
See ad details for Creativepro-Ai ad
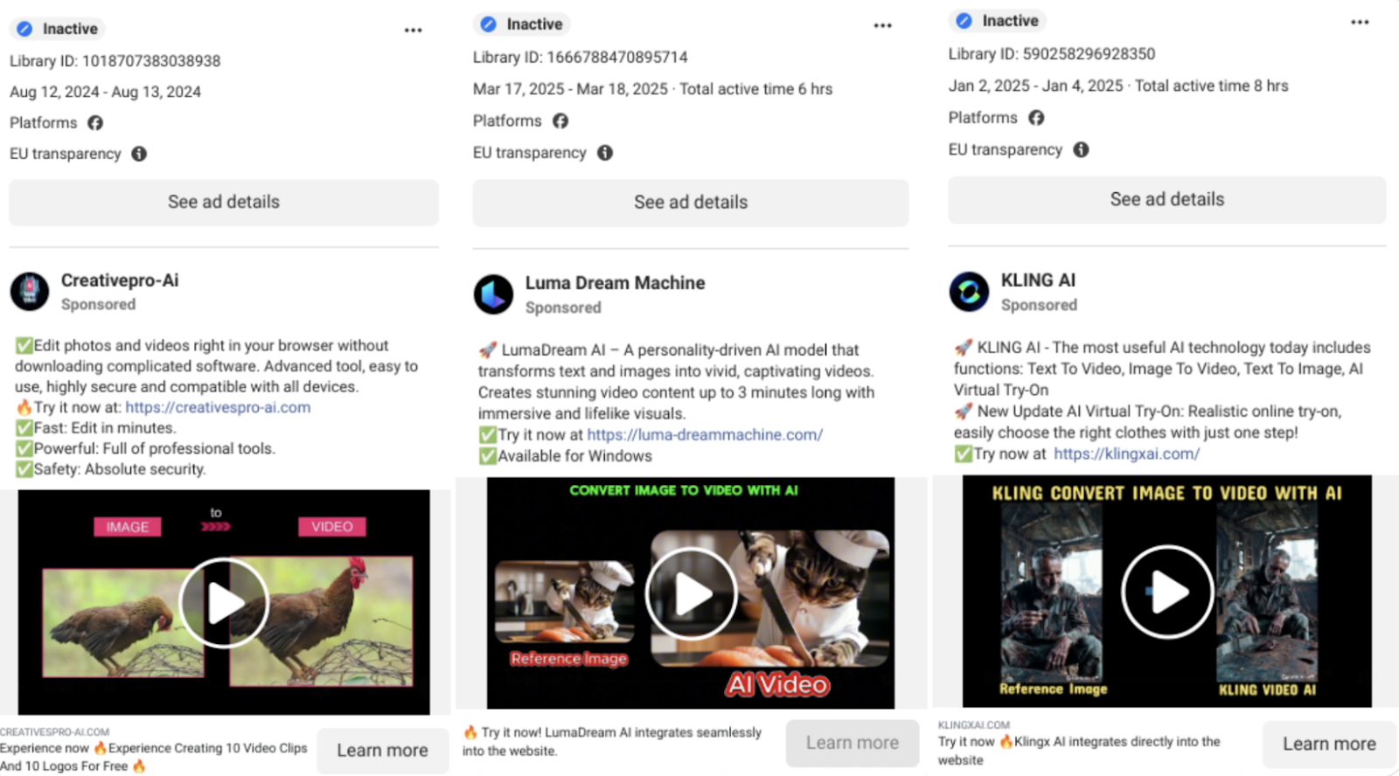(x=224, y=203)
